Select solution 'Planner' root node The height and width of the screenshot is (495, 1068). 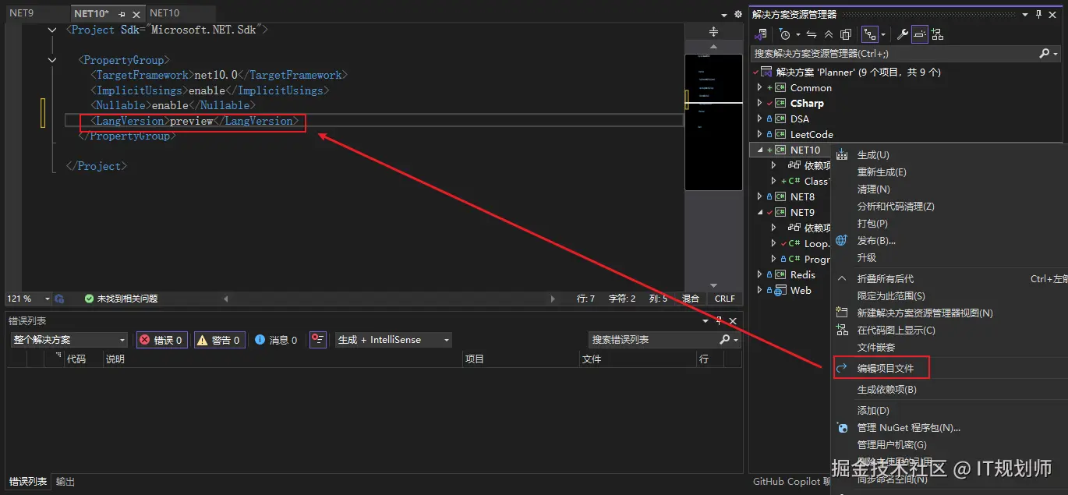(858, 72)
